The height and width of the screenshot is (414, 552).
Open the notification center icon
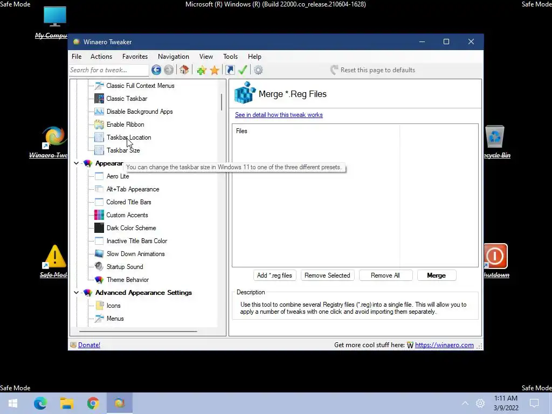[x=534, y=403]
